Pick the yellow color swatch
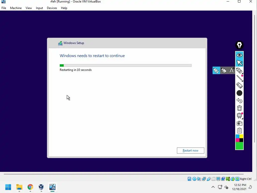Screen dimensions: 257x193 click(241, 136)
